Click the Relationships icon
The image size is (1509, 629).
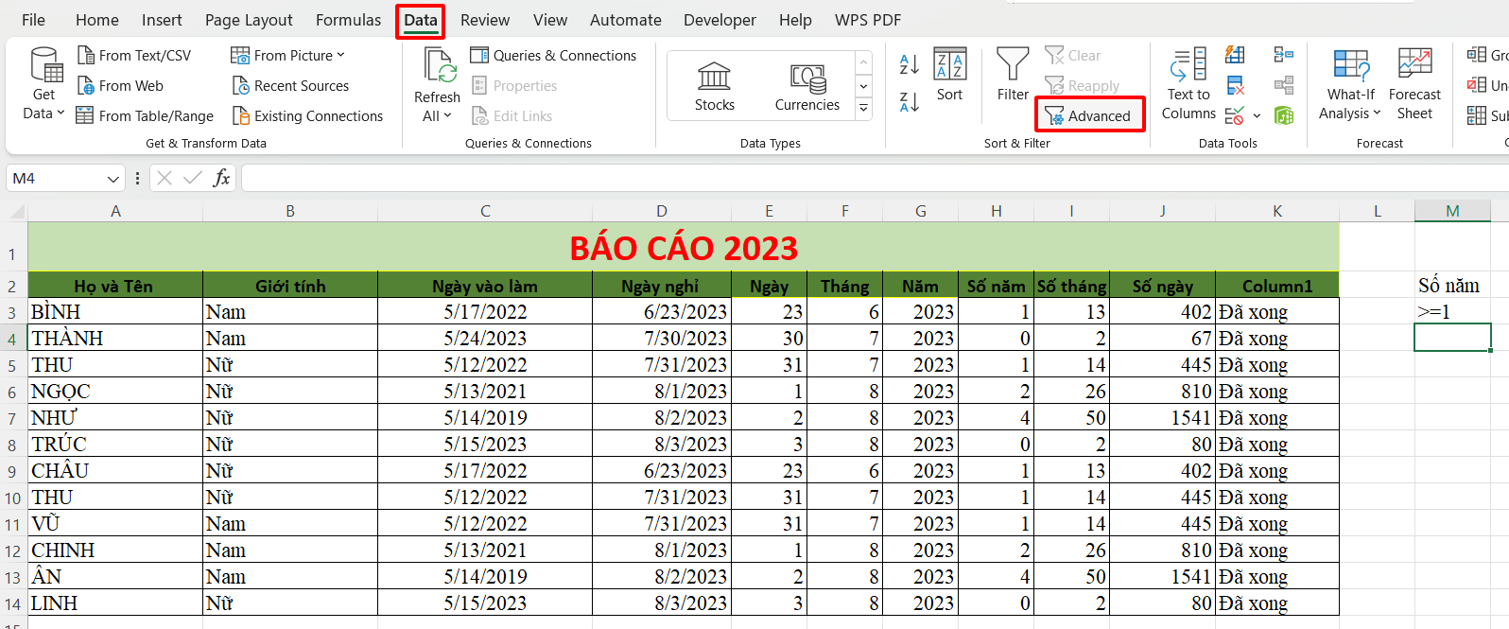click(1283, 86)
